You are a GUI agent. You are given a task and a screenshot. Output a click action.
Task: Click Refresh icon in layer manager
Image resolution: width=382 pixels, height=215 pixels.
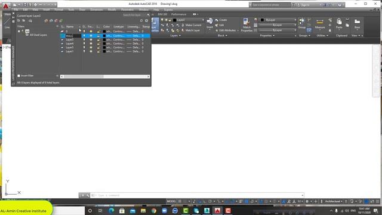[141, 21]
